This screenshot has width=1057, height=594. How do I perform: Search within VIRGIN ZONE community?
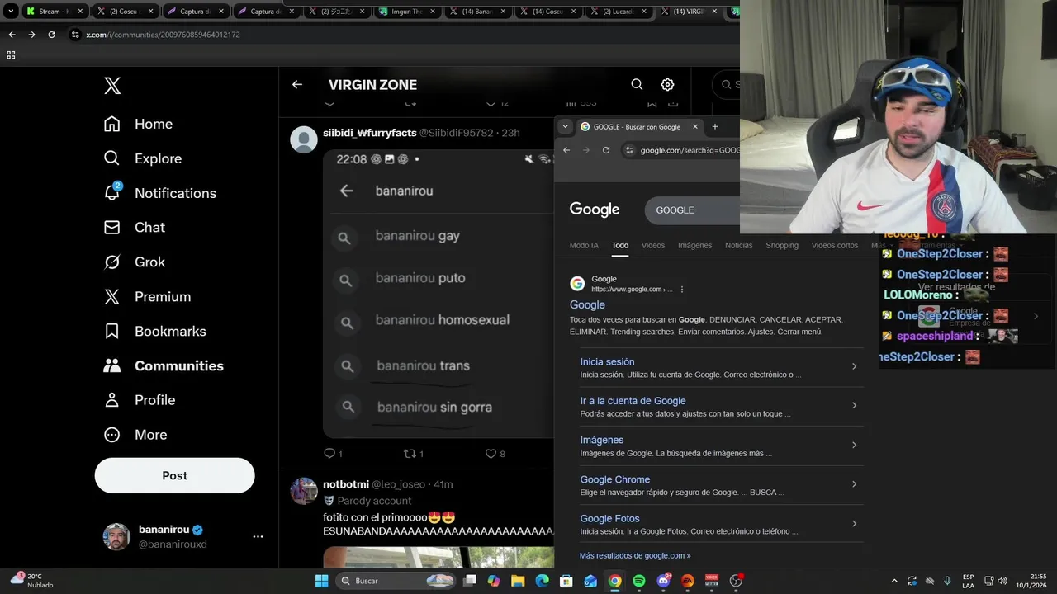pos(637,84)
